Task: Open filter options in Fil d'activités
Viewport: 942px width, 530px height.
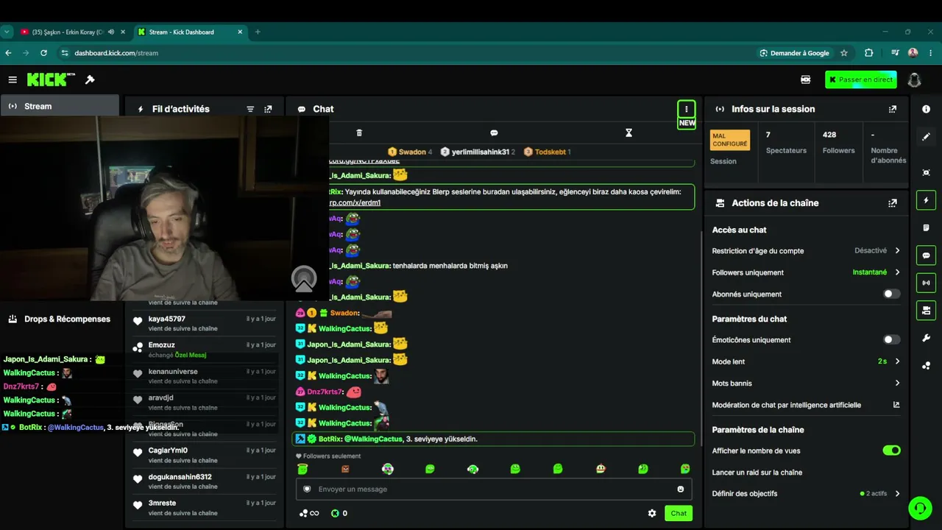Action: [x=250, y=109]
